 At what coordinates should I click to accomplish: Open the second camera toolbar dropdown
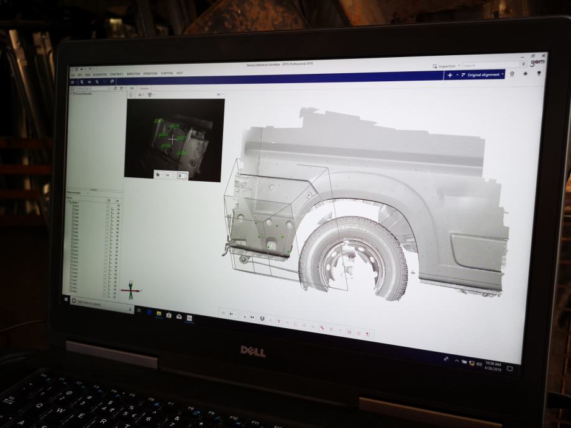141,94
